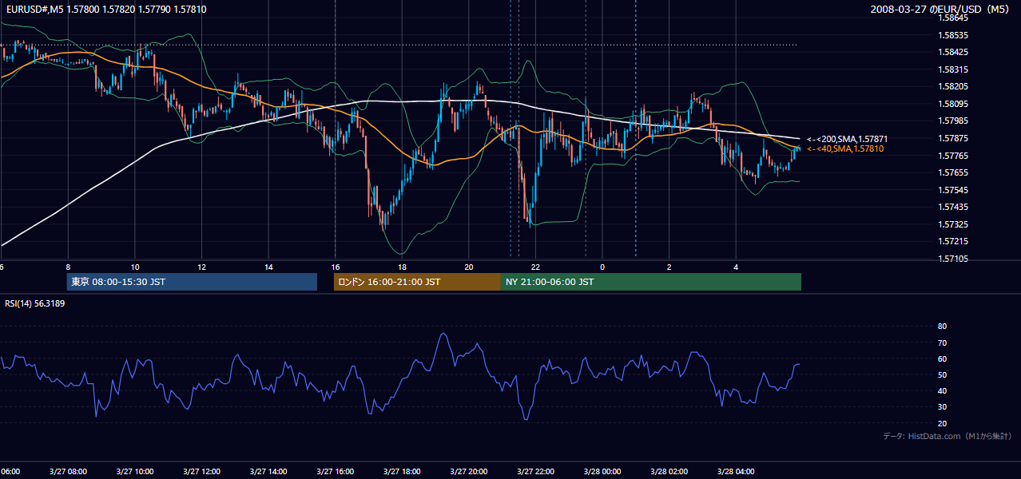Click price axis value 1.57765
This screenshot has width=1021, height=479.
click(x=954, y=156)
